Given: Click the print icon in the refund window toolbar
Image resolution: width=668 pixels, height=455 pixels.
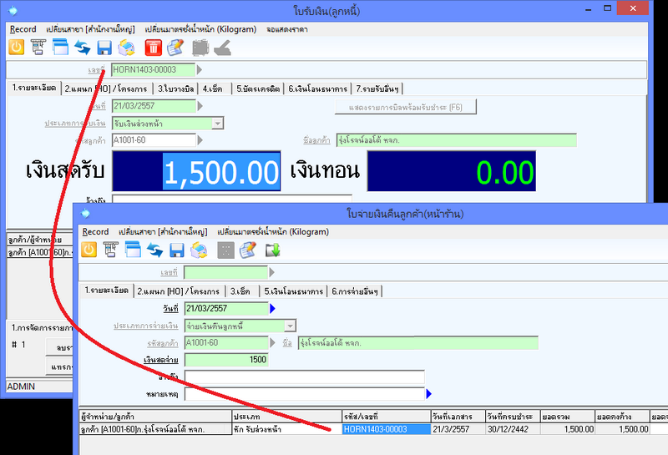Looking at the screenshot, I should (199, 250).
